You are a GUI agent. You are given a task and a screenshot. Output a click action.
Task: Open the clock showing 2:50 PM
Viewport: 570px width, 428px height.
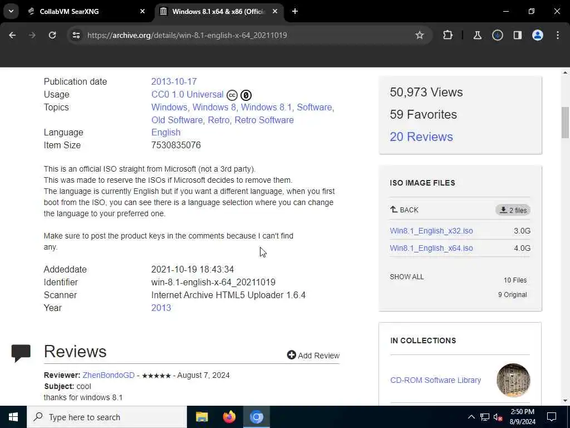point(522,417)
